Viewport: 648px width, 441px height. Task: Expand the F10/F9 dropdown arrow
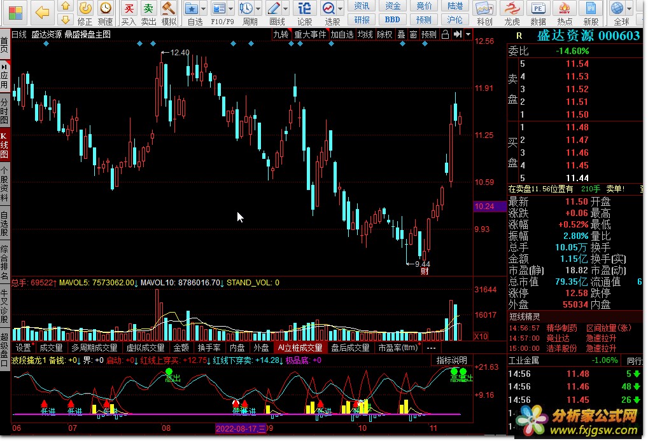coord(230,8)
